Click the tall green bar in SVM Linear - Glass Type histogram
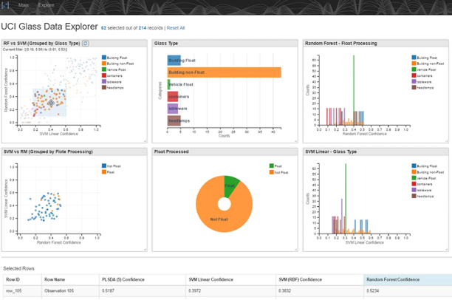The width and height of the screenshot is (452, 300). tap(346, 199)
